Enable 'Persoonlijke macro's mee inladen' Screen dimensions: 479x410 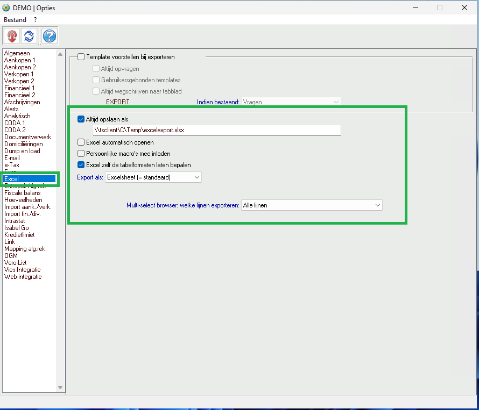point(81,154)
